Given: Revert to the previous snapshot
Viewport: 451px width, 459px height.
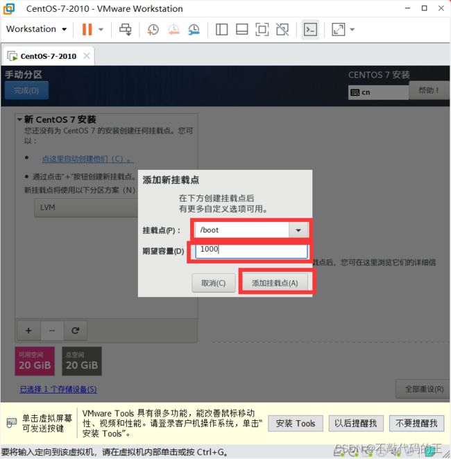Looking at the screenshot, I should (x=173, y=29).
